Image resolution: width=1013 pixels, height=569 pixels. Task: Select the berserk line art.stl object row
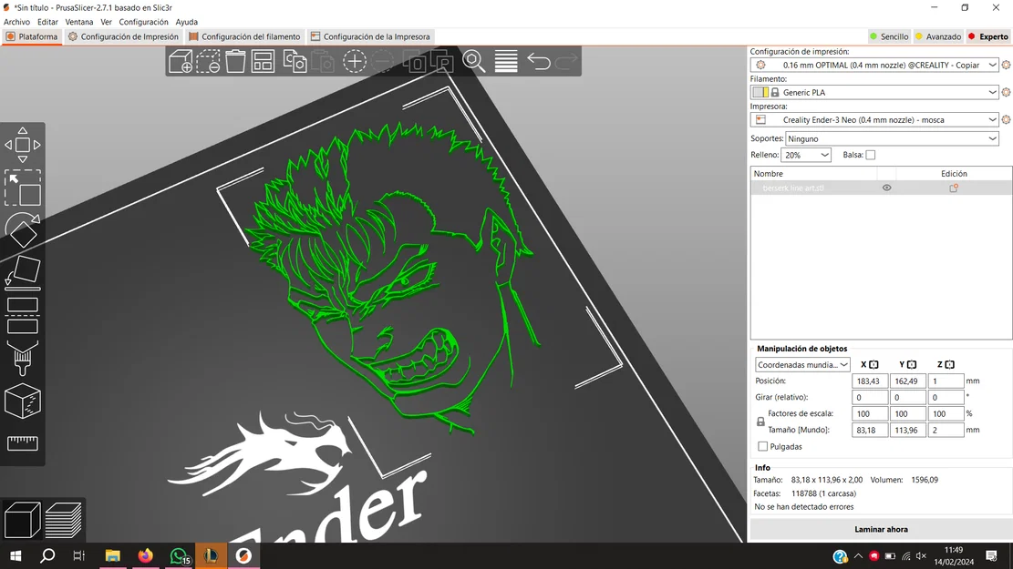[881, 188]
